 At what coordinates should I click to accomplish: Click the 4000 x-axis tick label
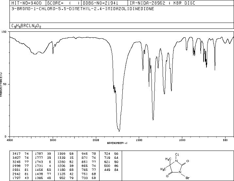(10, 140)
